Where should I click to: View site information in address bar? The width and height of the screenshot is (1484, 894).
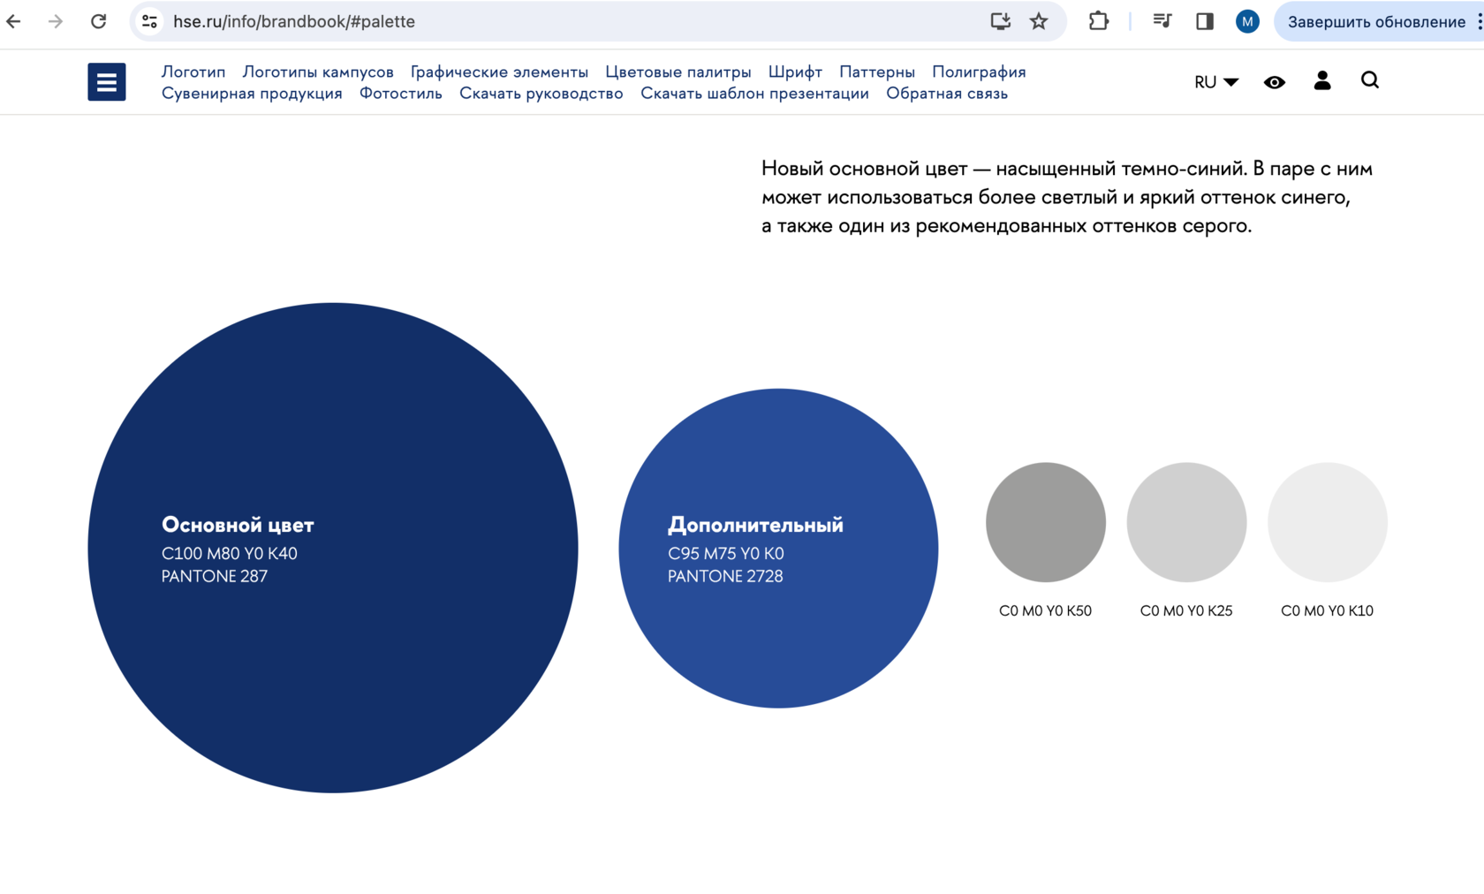pyautogui.click(x=149, y=21)
